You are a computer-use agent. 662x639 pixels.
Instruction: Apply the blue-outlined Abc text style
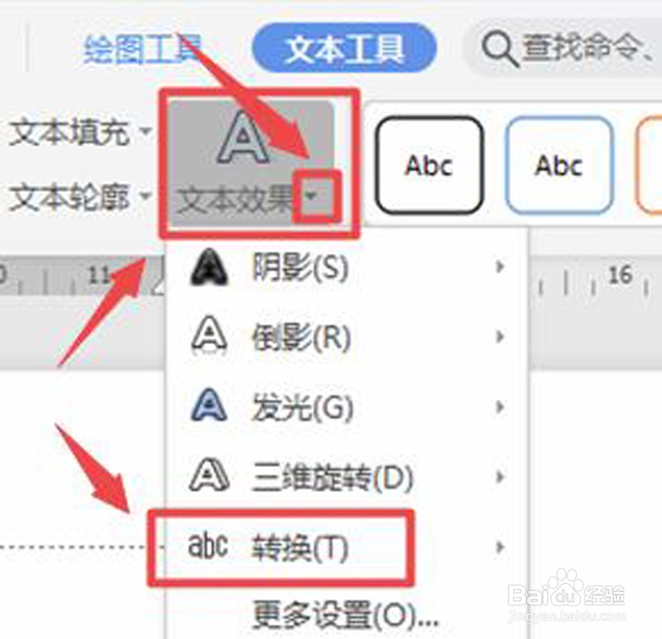559,165
